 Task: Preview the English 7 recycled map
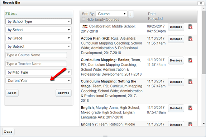pos(190,124)
